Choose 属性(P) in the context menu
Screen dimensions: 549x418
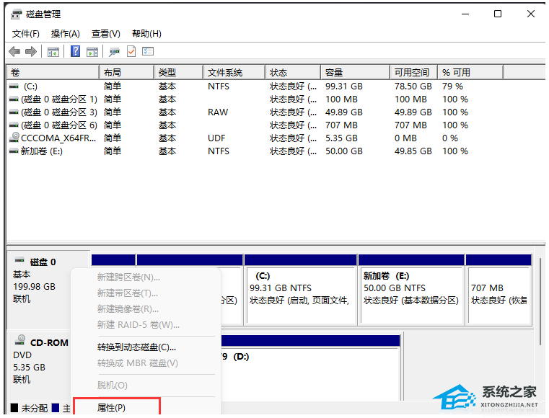(x=111, y=407)
